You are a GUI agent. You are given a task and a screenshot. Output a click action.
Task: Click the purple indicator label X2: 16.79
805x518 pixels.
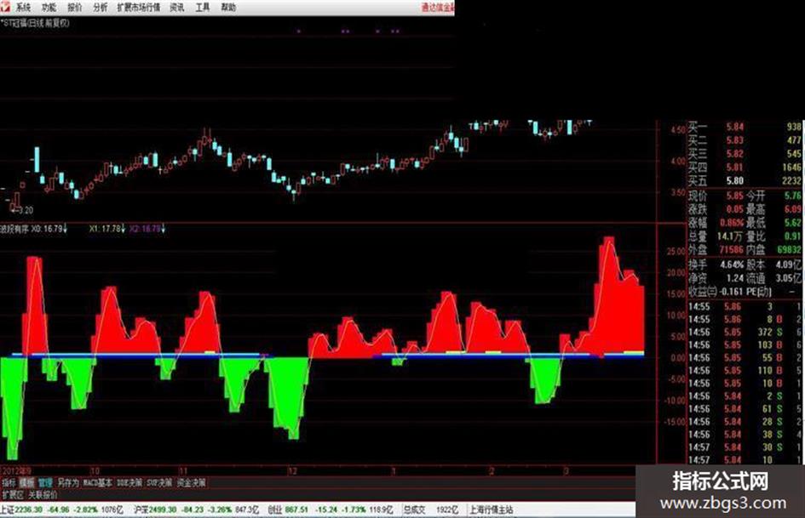tap(147, 229)
